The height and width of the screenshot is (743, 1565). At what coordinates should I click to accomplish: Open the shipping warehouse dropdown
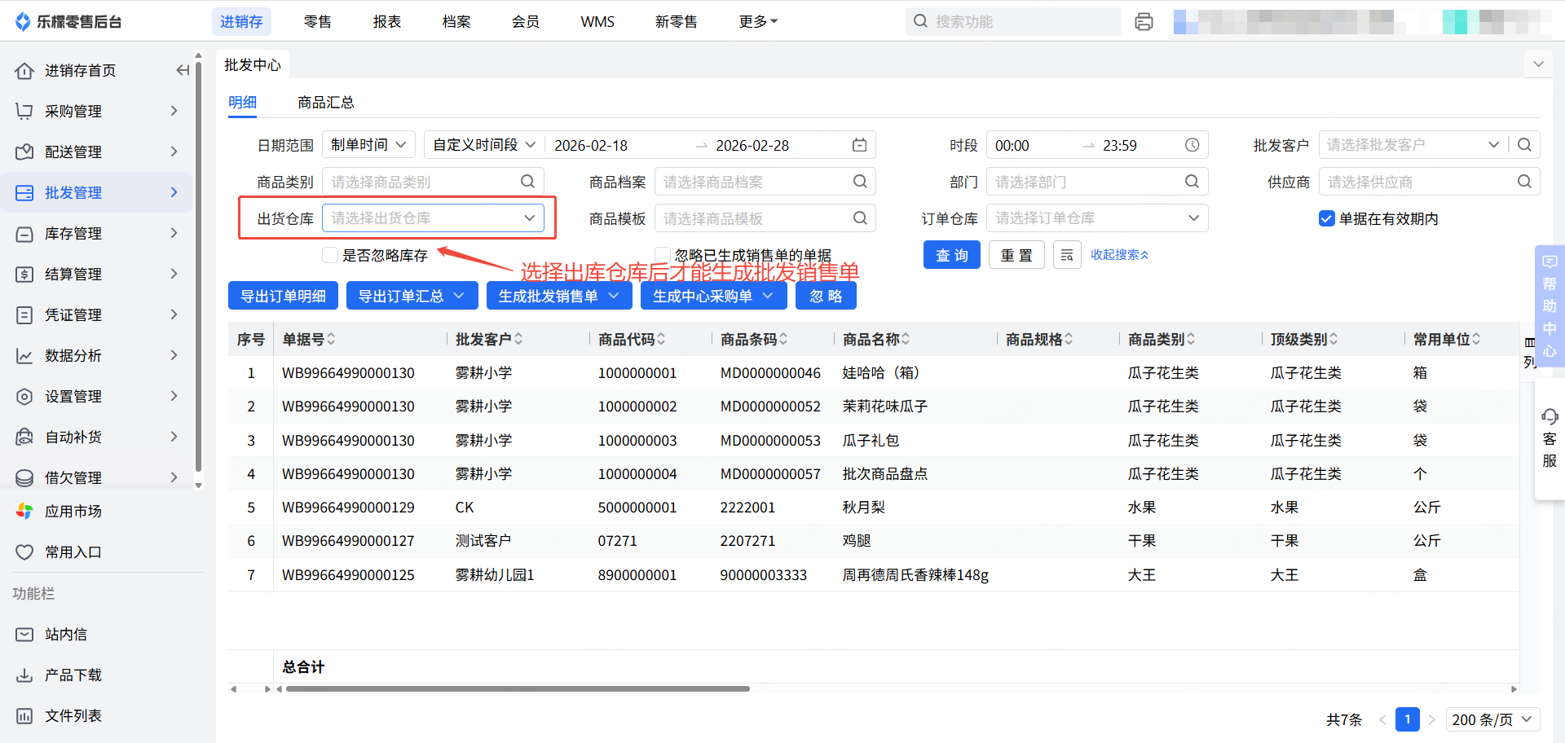click(x=433, y=218)
